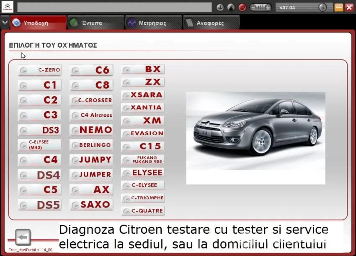Click the Tree_startPortal.s : 14_00 status text
Viewport: 356px width, 256px height.
pyautogui.click(x=31, y=250)
